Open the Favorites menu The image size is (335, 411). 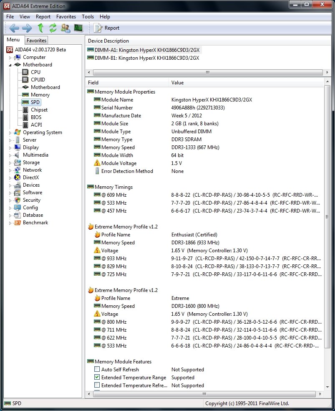click(66, 17)
